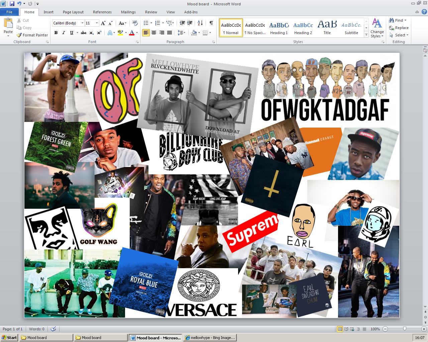Open the font name dropdown

(82, 23)
